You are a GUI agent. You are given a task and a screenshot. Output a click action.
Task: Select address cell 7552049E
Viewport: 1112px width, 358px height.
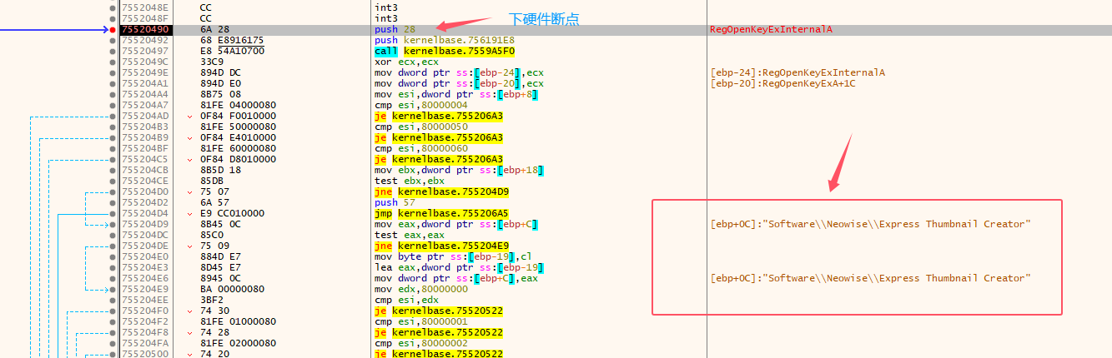click(145, 73)
